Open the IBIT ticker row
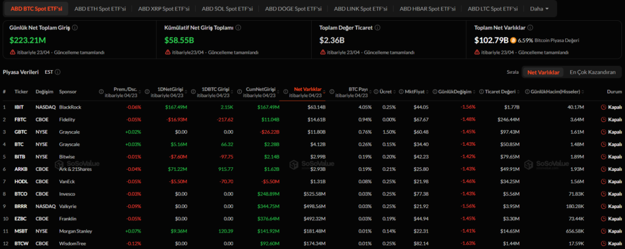This screenshot has height=249, width=625. click(x=19, y=107)
